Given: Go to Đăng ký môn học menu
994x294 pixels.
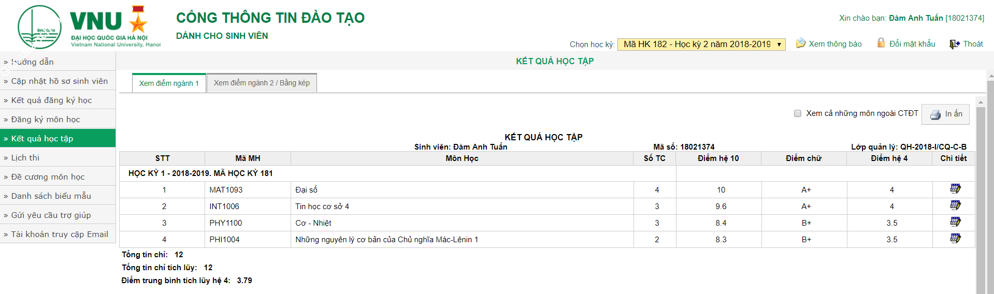Looking at the screenshot, I should (46, 120).
